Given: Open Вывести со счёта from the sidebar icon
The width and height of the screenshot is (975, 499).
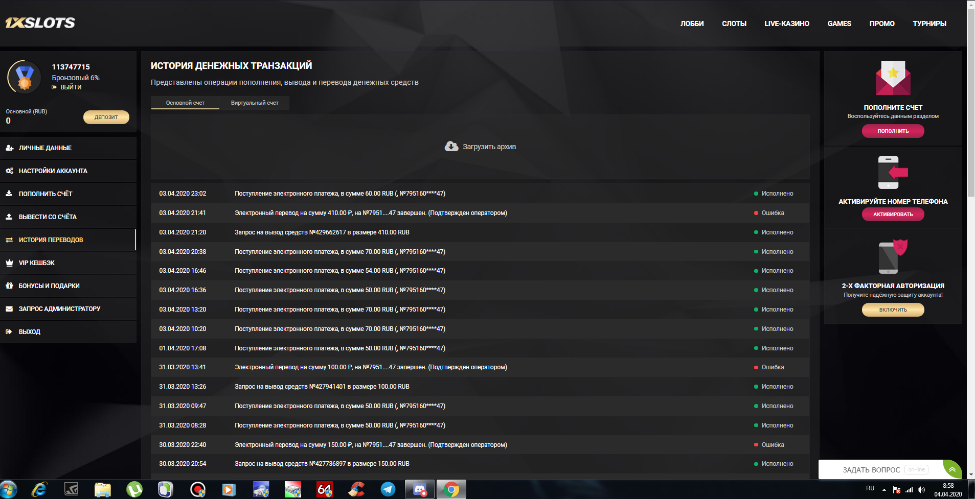Looking at the screenshot, I should click(x=8, y=217).
